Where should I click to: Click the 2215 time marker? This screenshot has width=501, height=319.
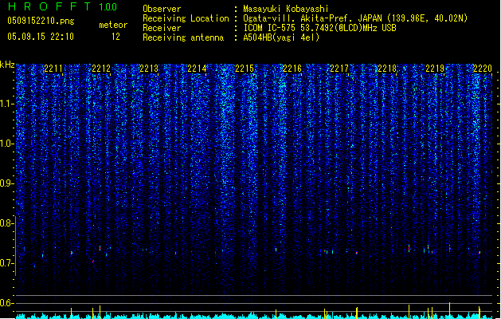coord(245,69)
